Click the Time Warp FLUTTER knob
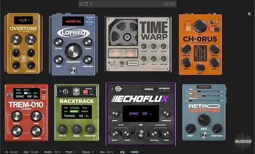This screenshot has width=255, height=154. [x=153, y=47]
